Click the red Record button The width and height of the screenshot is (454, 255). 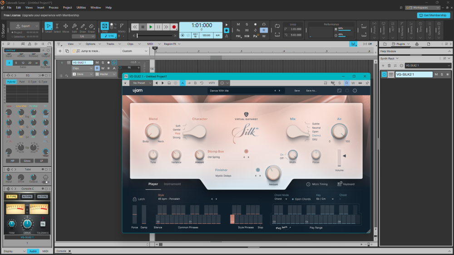[174, 27]
